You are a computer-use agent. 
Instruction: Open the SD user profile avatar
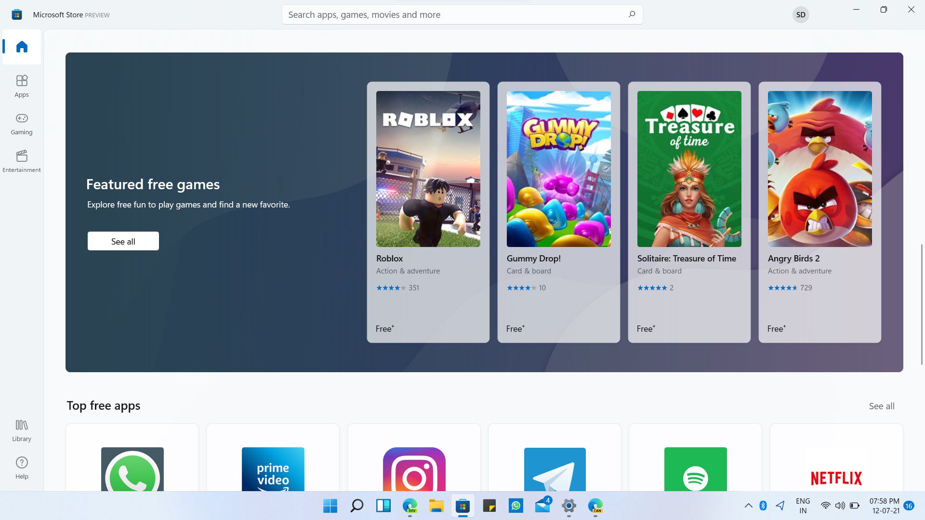pos(801,14)
